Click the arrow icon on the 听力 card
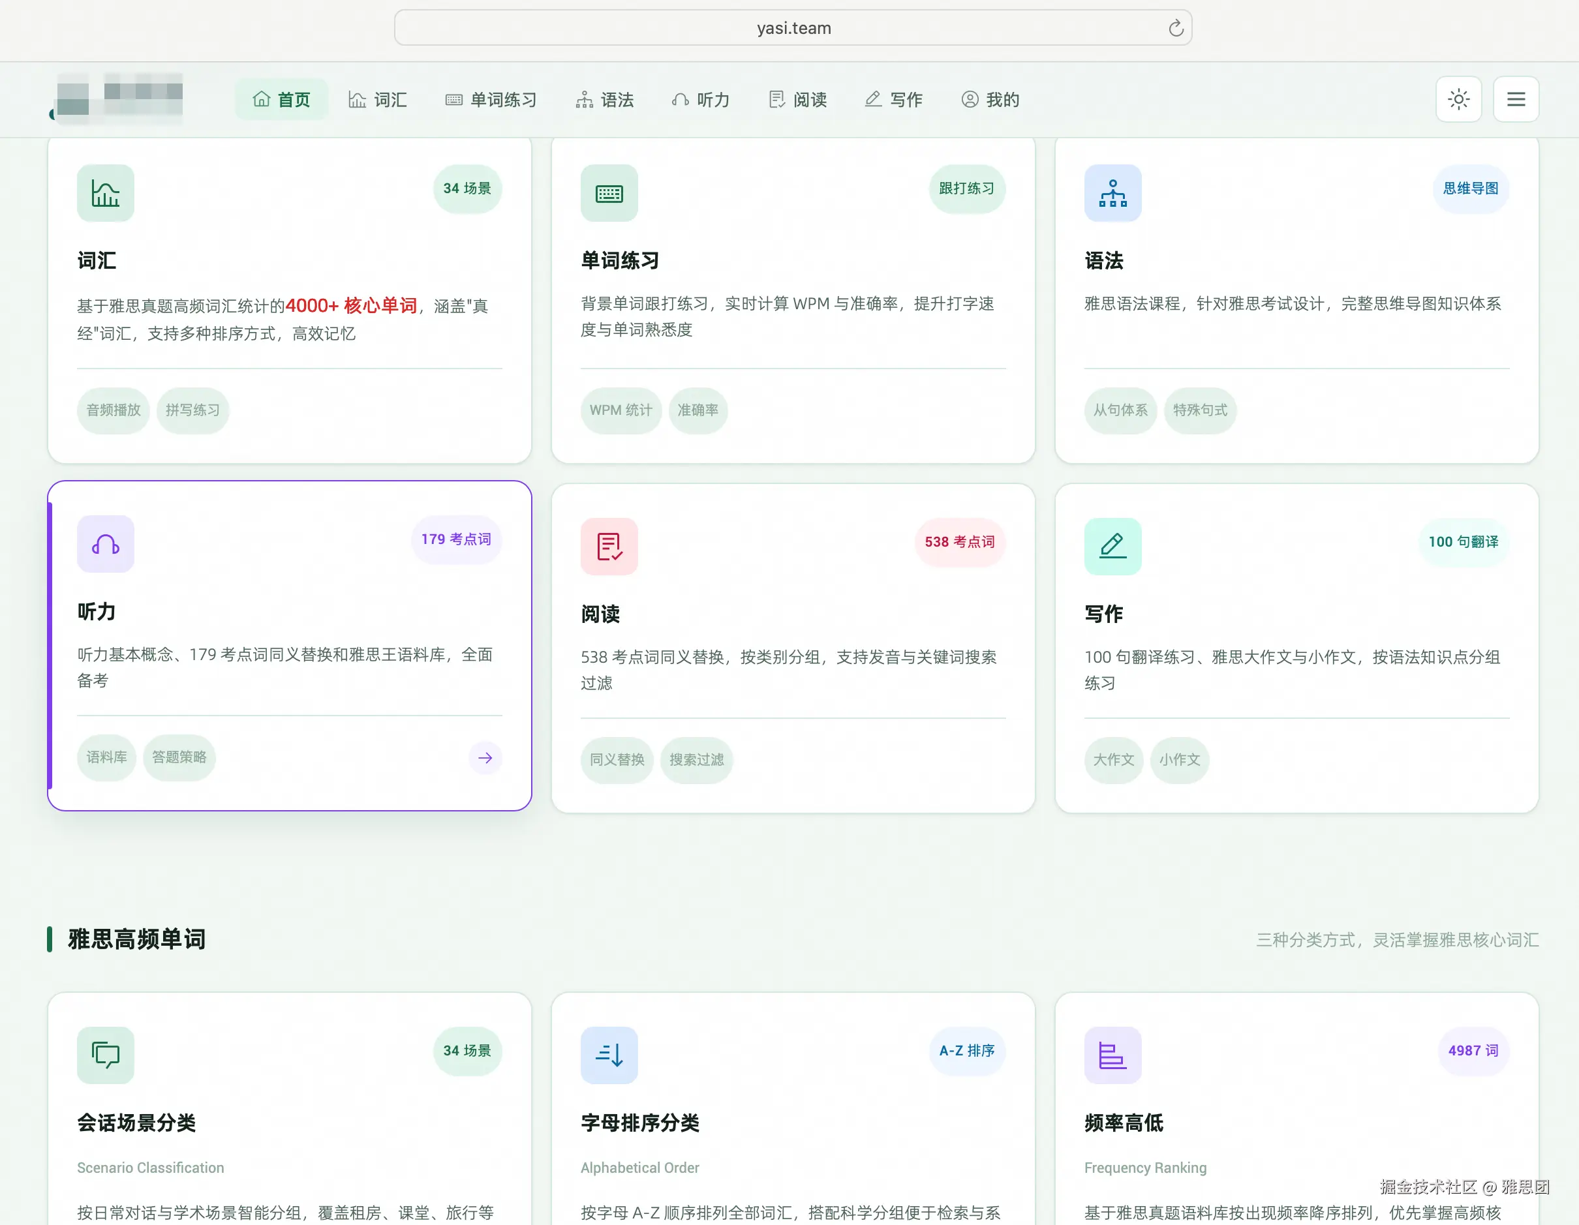This screenshot has height=1225, width=1579. pos(485,758)
